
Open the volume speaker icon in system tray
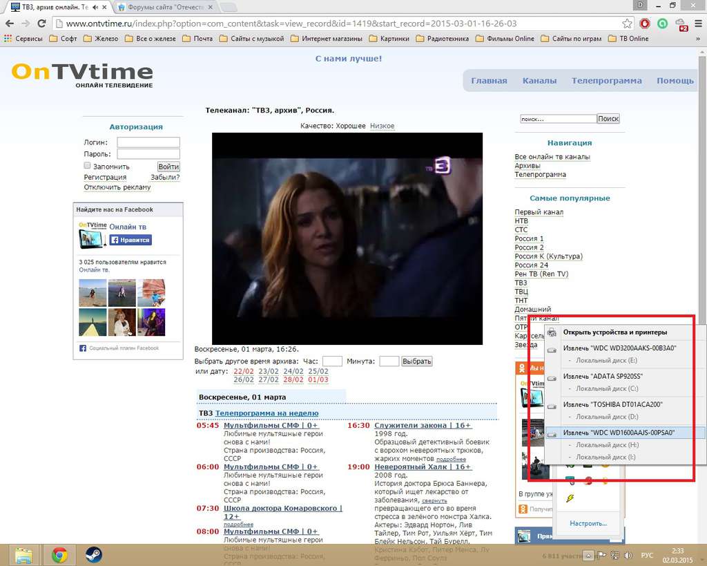[x=628, y=555]
